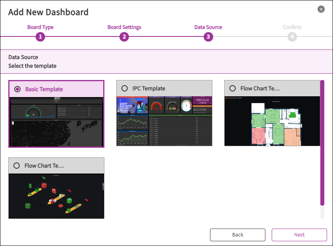
Task: Click the step 1 circle icon
Action: pos(40,37)
